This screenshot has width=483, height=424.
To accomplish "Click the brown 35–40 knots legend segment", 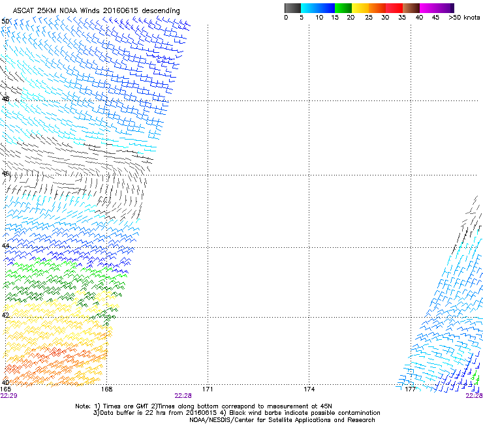I will point(411,8).
